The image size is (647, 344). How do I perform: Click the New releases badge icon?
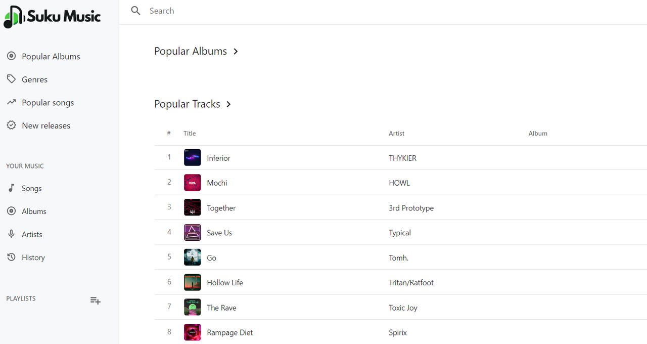point(11,125)
